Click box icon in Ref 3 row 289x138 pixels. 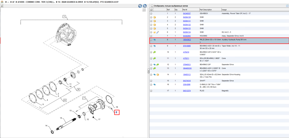(154, 21)
